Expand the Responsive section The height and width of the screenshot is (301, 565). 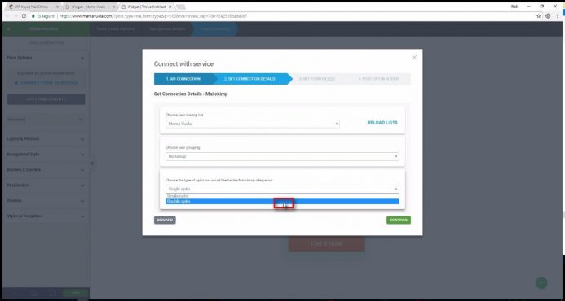tap(46, 185)
